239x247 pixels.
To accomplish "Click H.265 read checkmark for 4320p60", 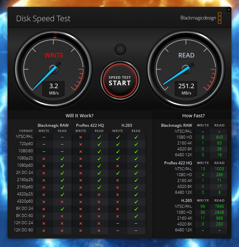I will point(136,202).
